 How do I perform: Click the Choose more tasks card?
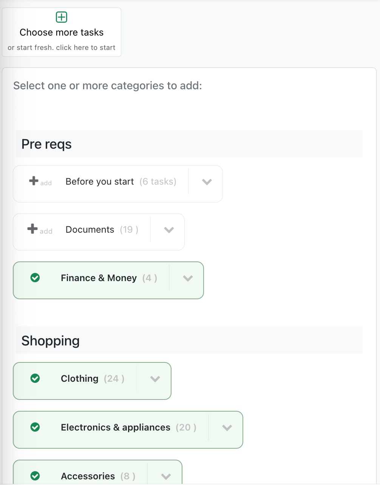pos(62,33)
